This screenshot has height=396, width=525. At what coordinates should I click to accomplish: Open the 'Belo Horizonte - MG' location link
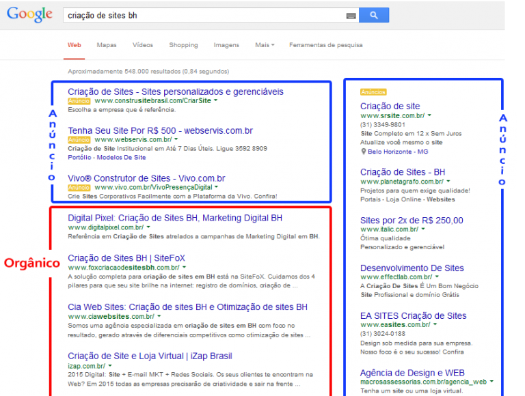(398, 152)
